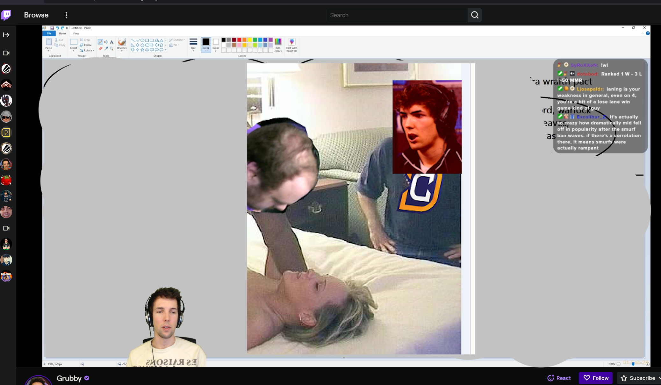Click the Twitch logo icon
Screen dimensions: 661x385
pyautogui.click(x=6, y=15)
